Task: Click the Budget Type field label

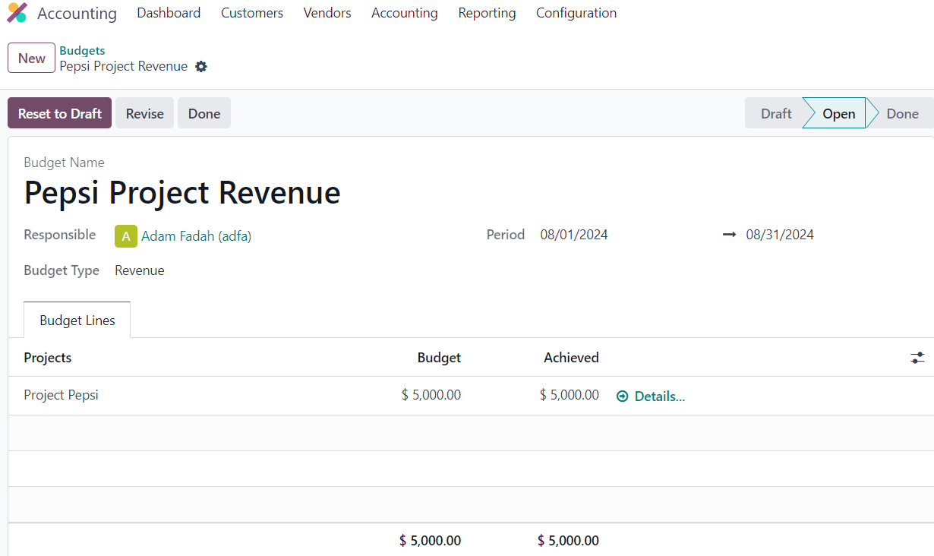Action: click(62, 270)
